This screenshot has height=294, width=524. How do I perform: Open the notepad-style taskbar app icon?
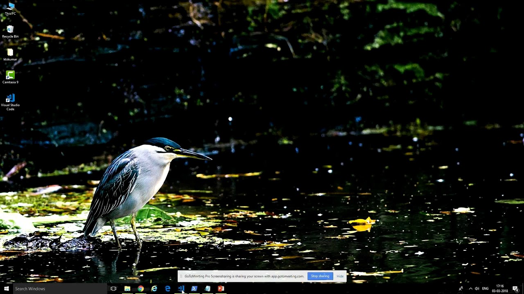pyautogui.click(x=208, y=289)
